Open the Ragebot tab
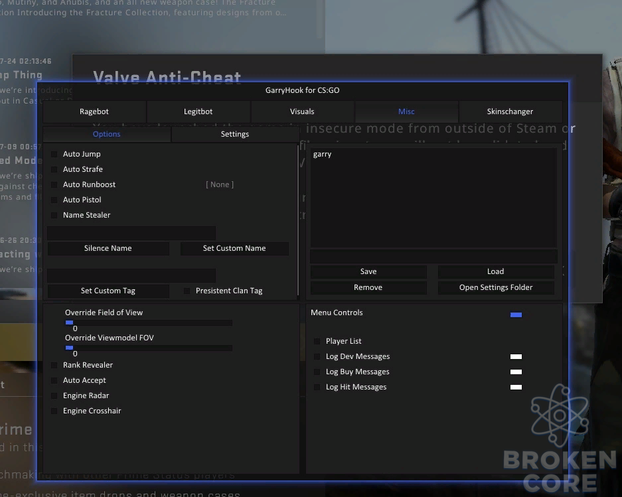This screenshot has height=497, width=622. 94,111
